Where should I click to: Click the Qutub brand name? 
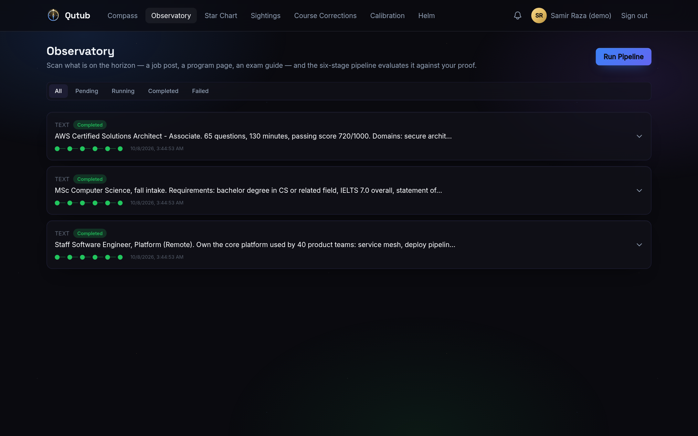[x=78, y=16]
